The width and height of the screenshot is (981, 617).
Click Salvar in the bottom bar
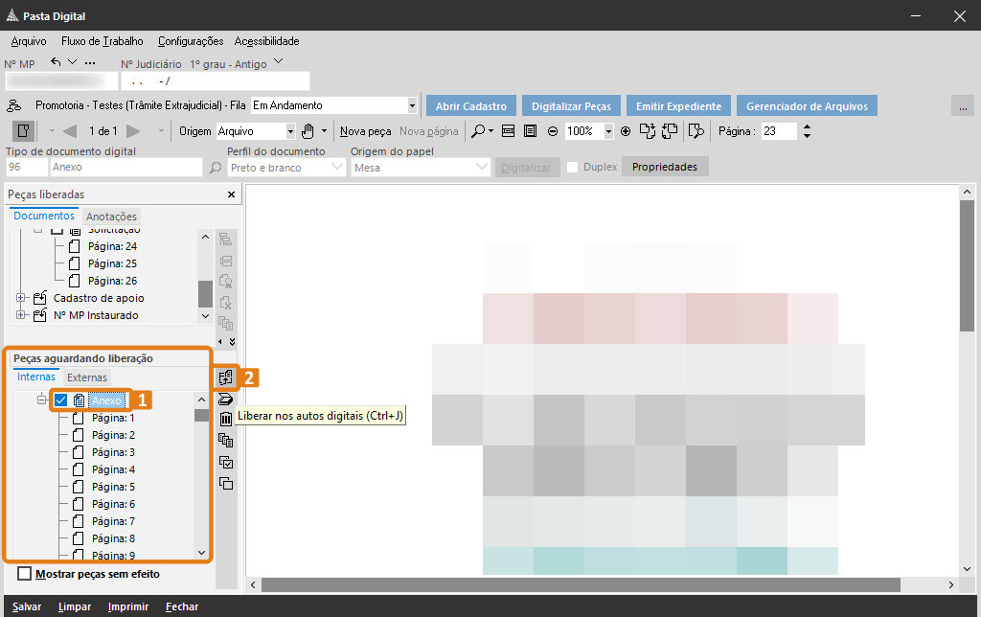(27, 606)
